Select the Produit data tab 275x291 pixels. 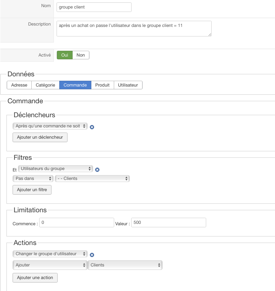coord(102,85)
